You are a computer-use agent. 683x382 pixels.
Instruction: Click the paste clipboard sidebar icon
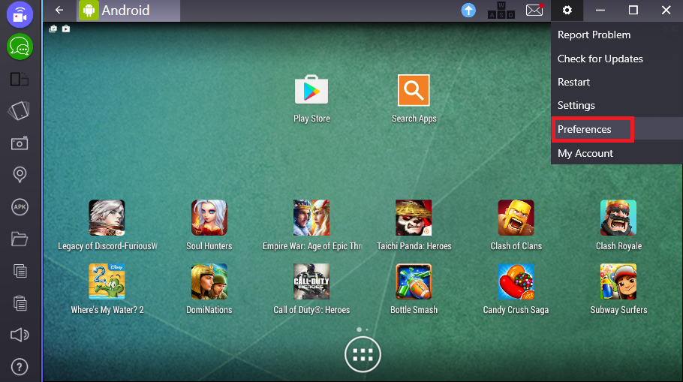coord(20,302)
